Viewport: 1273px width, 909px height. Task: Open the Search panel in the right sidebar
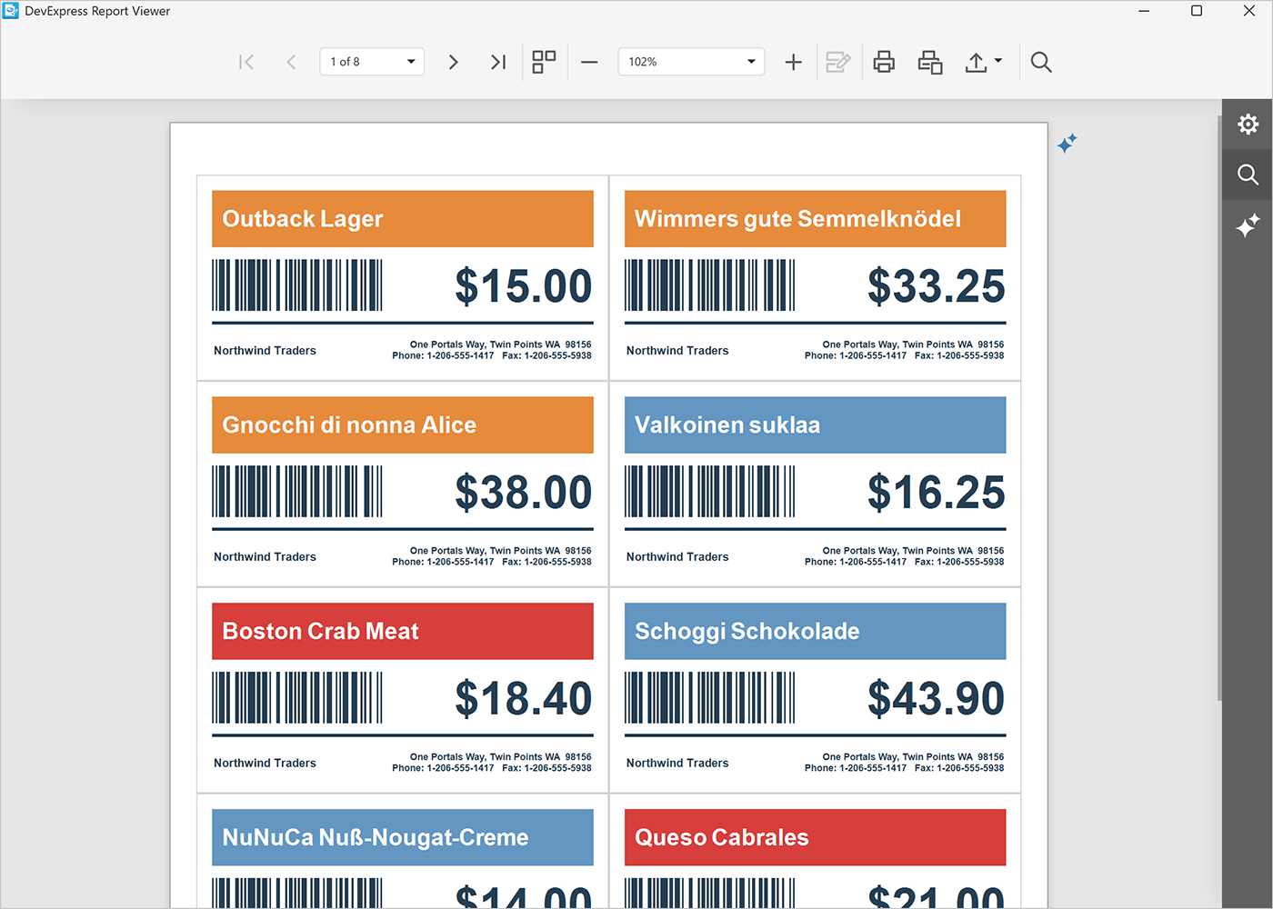point(1248,175)
